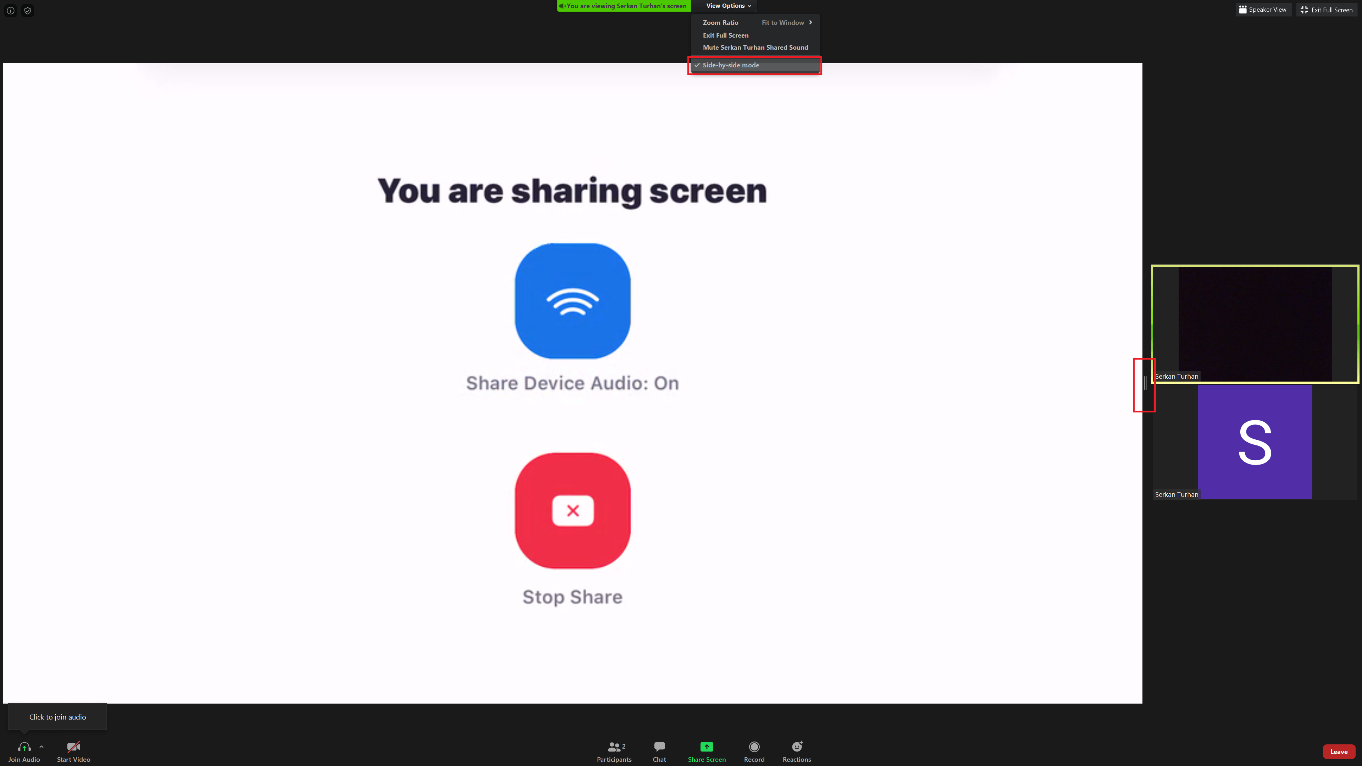
Task: Click Exit Full Screen in top right
Action: click(1327, 10)
